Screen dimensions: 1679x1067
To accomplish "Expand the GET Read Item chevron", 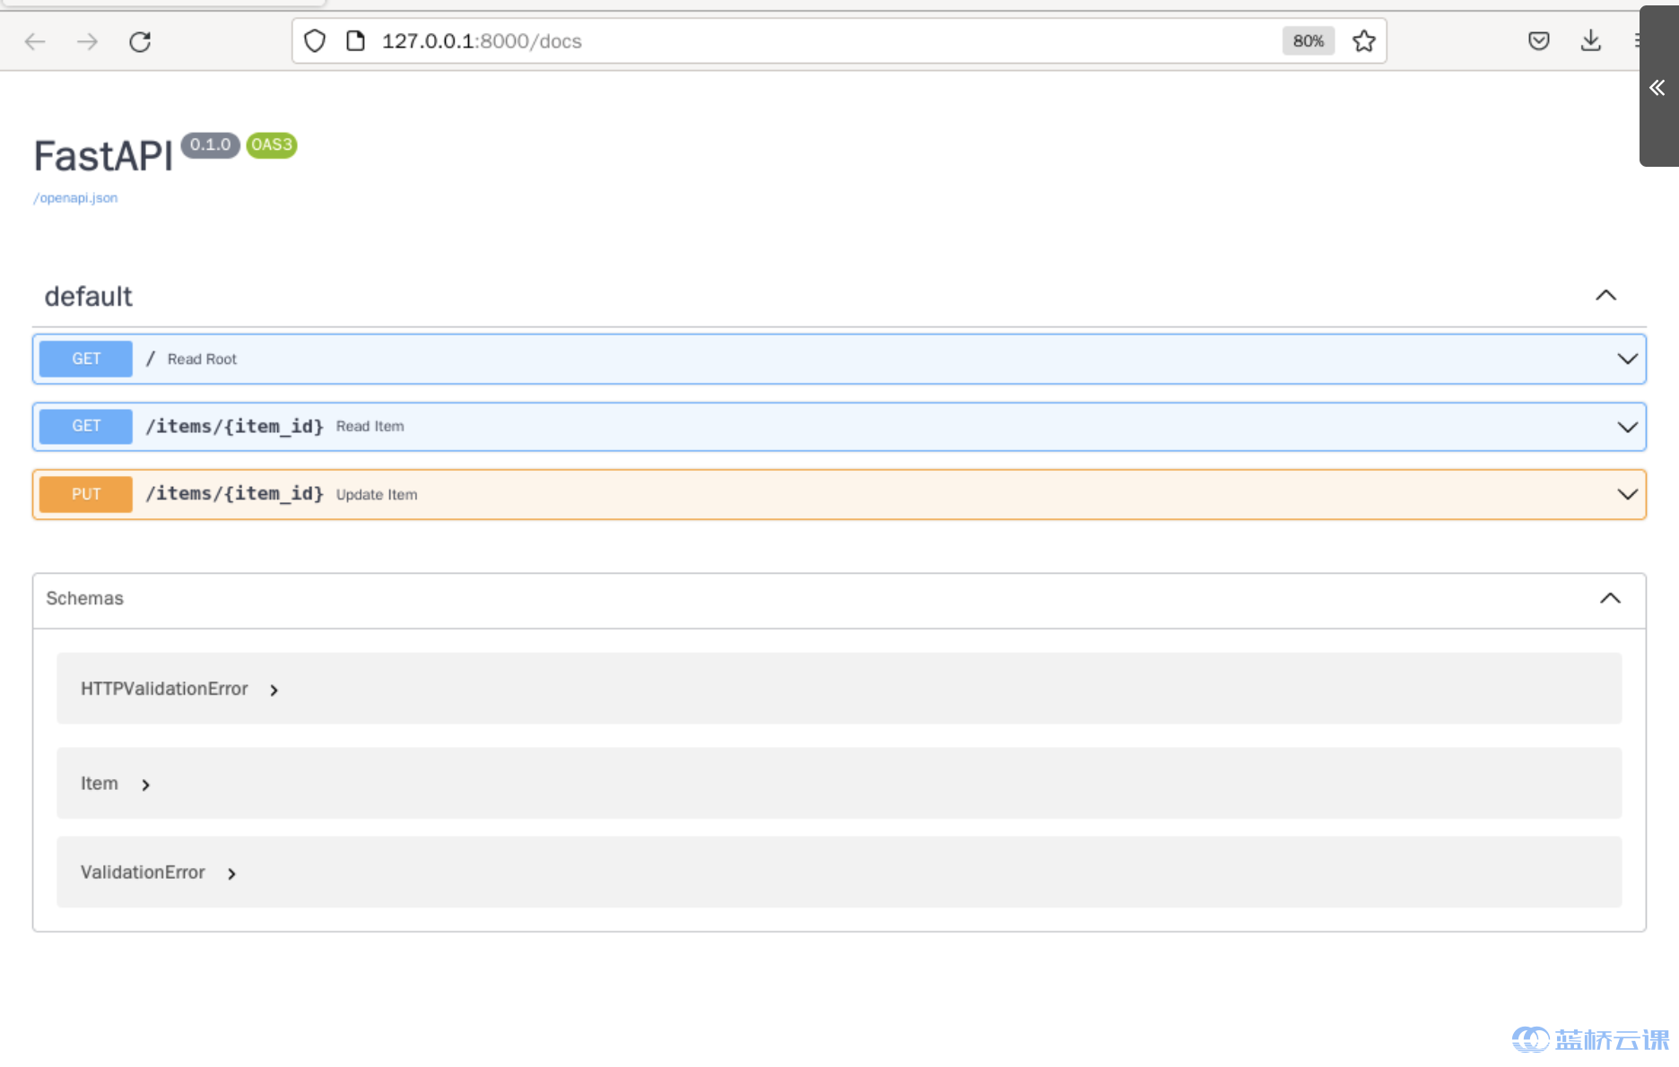I will point(1628,427).
